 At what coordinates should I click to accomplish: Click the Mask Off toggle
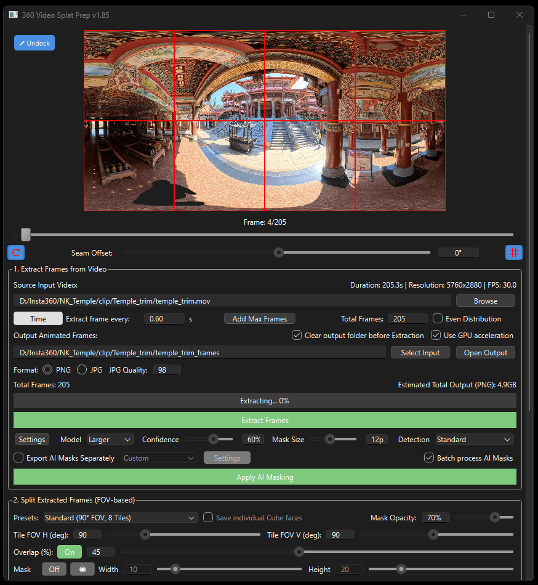(x=54, y=569)
